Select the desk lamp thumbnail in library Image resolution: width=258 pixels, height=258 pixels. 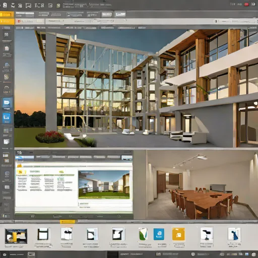click(x=207, y=234)
